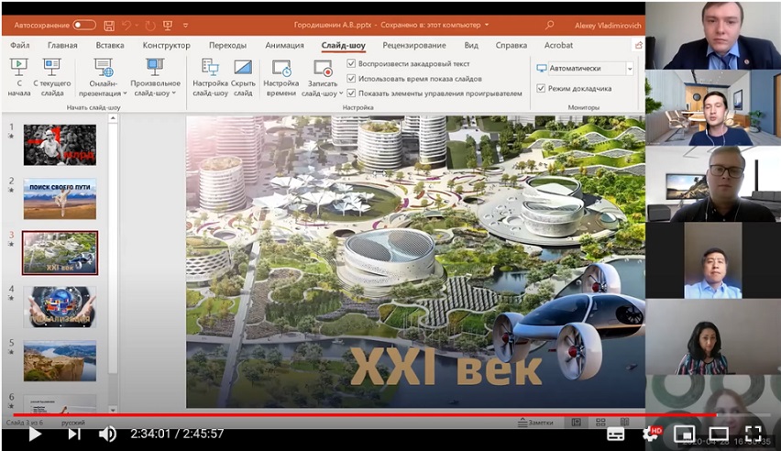Click the save icon in title bar
781x451 pixels.
[109, 25]
